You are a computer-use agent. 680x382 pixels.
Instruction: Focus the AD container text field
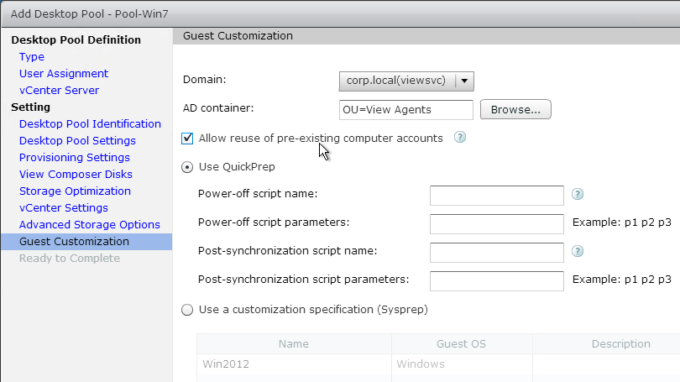[x=406, y=110]
